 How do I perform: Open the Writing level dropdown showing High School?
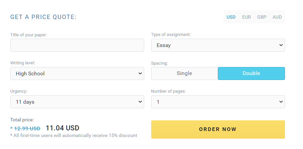(77, 74)
